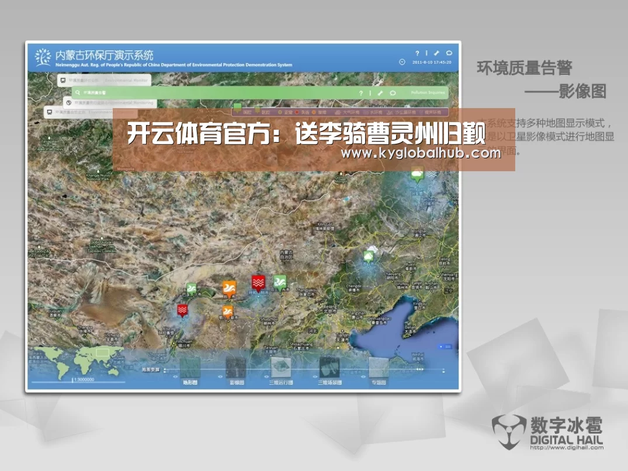
Task: Toggle the 区控 legend filter
Action: click(263, 112)
